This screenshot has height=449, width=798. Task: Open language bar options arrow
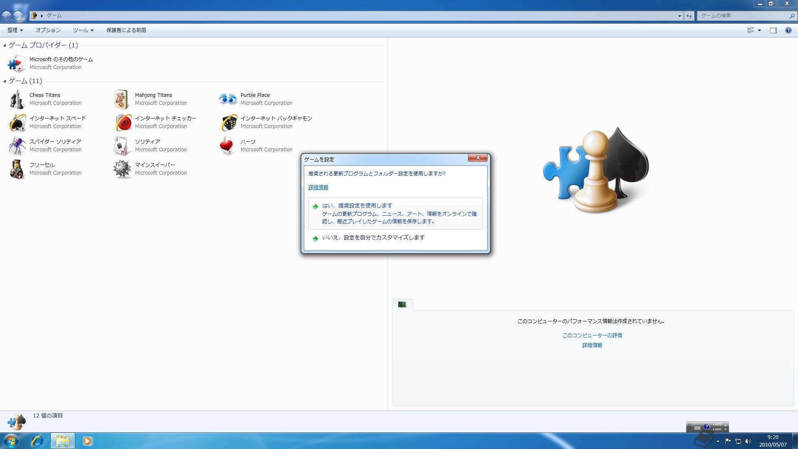click(725, 429)
